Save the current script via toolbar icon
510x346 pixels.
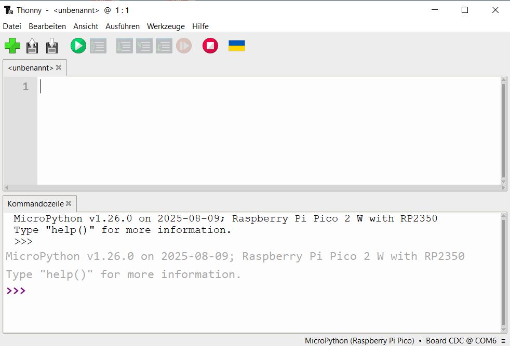52,46
